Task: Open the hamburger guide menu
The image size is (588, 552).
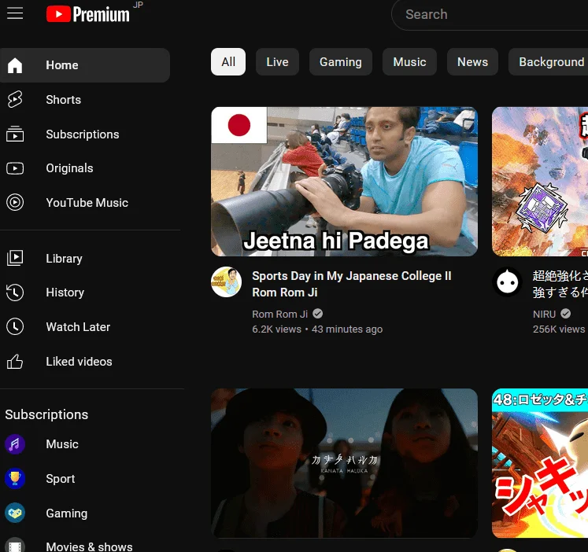Action: click(15, 13)
